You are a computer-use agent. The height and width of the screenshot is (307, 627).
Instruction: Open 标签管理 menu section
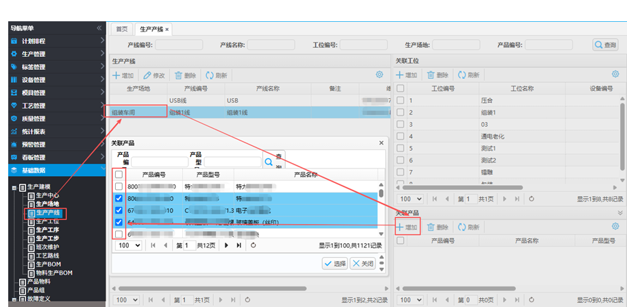click(57, 66)
